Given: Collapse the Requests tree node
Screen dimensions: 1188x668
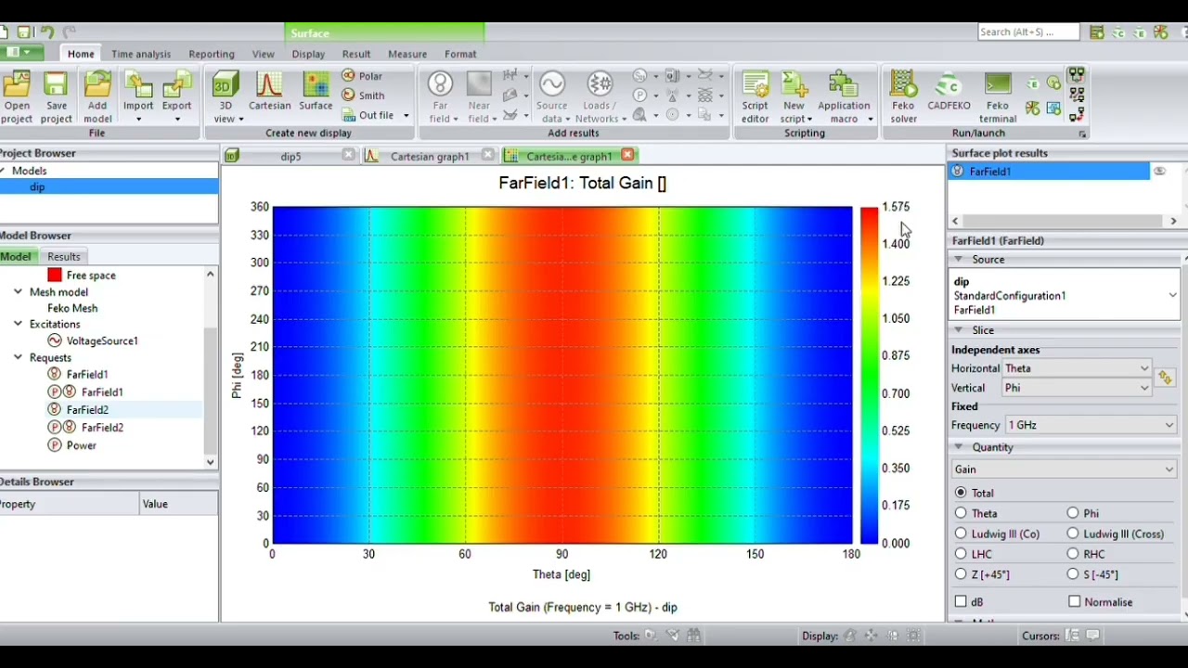Looking at the screenshot, I should point(18,357).
